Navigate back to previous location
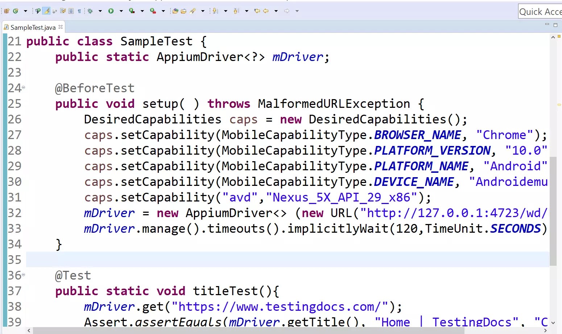Image resolution: width=562 pixels, height=334 pixels. pyautogui.click(x=265, y=11)
